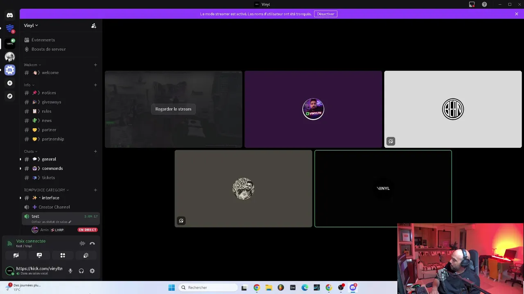Open Discord inbox icon in title bar
This screenshot has height=294, width=524.
472,4
